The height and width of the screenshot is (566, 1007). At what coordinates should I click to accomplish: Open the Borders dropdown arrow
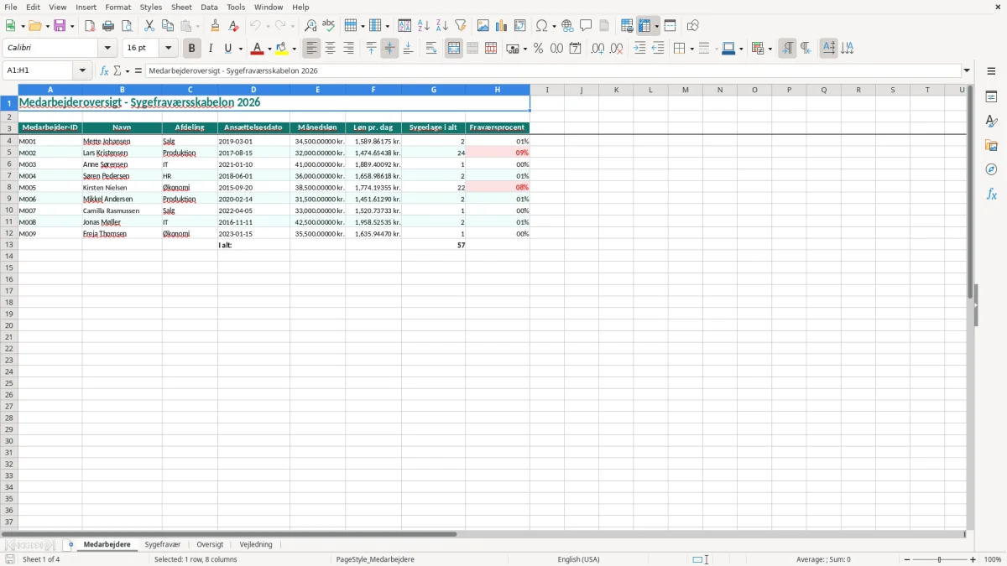click(691, 49)
